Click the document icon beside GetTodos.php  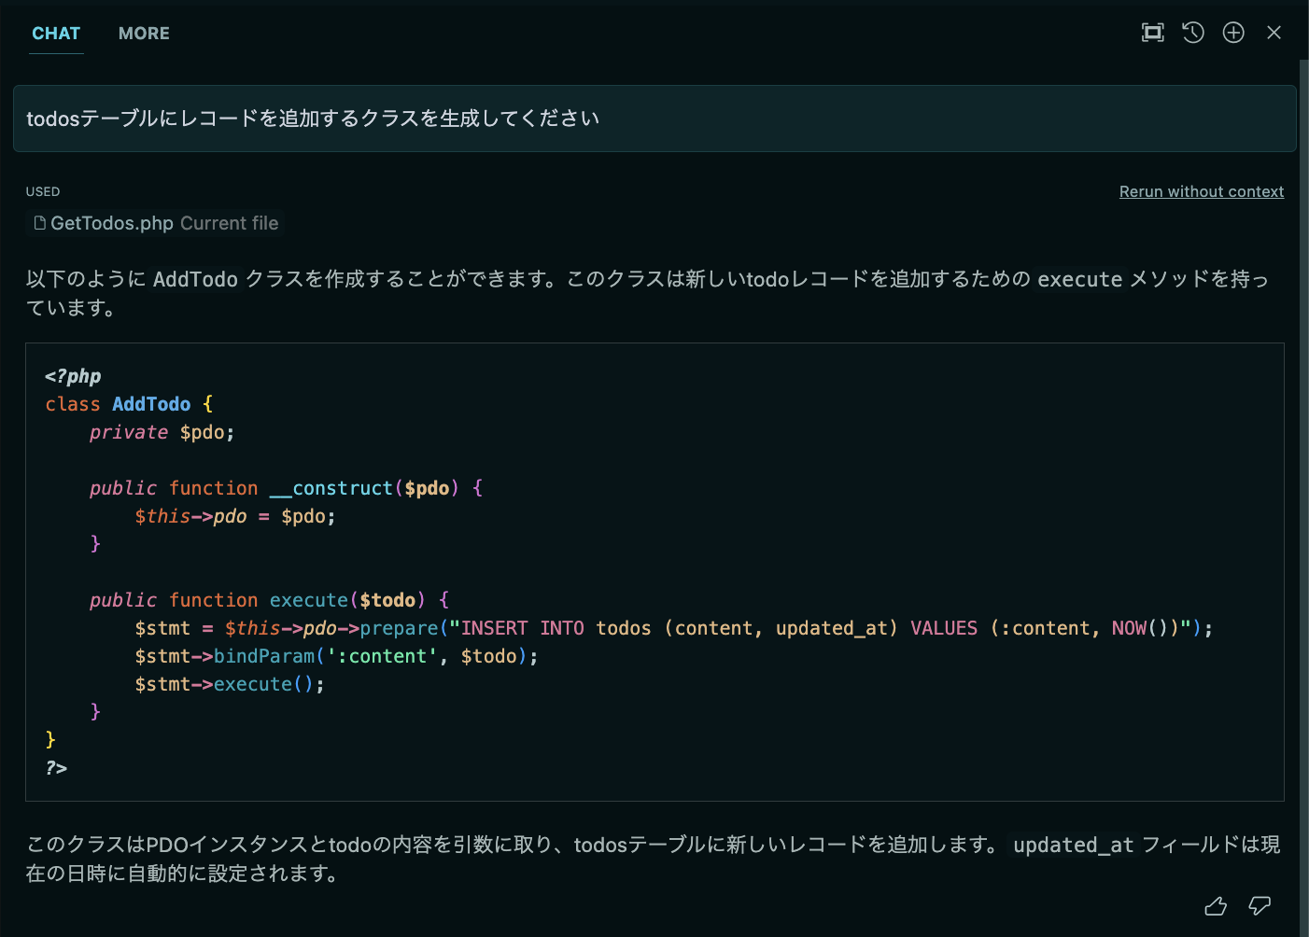point(38,223)
